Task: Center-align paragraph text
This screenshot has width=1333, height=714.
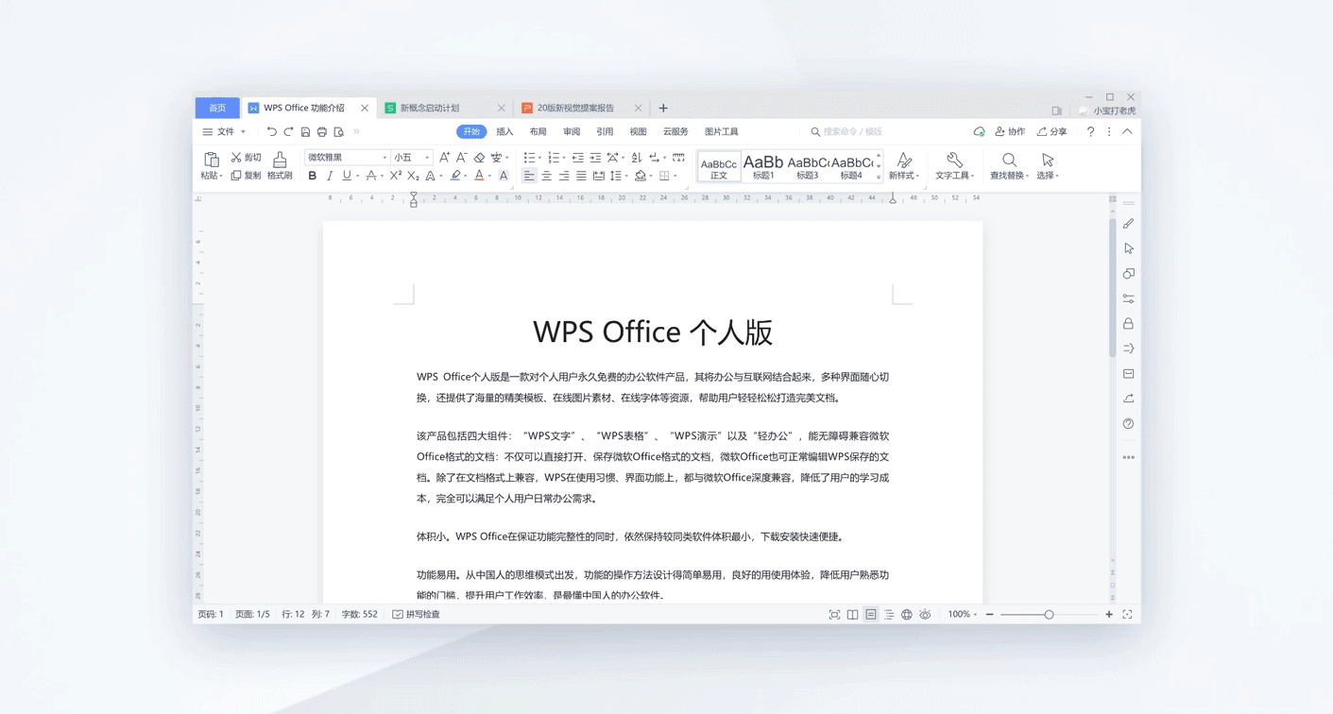Action: pos(546,176)
